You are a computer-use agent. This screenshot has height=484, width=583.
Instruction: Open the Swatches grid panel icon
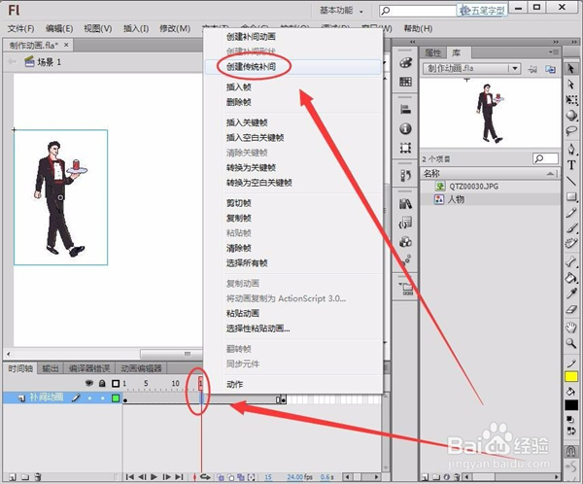(405, 82)
